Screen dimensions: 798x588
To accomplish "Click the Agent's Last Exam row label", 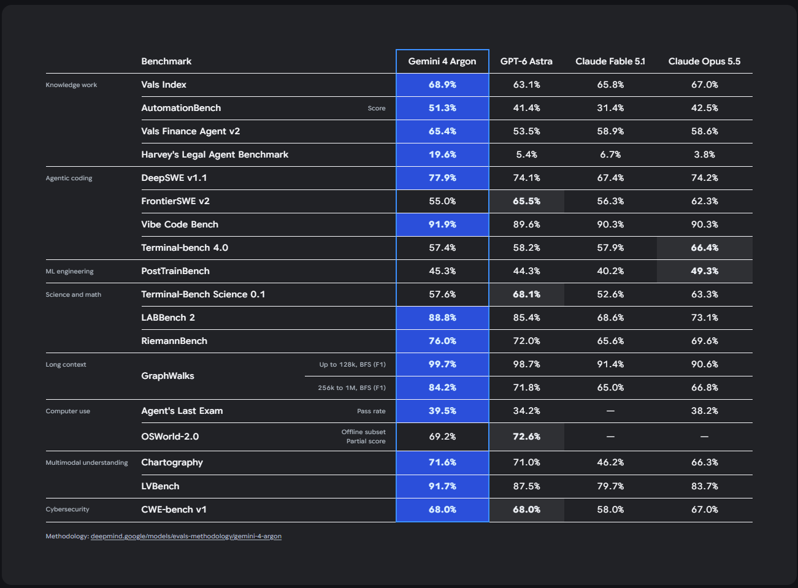I will tap(182, 411).
